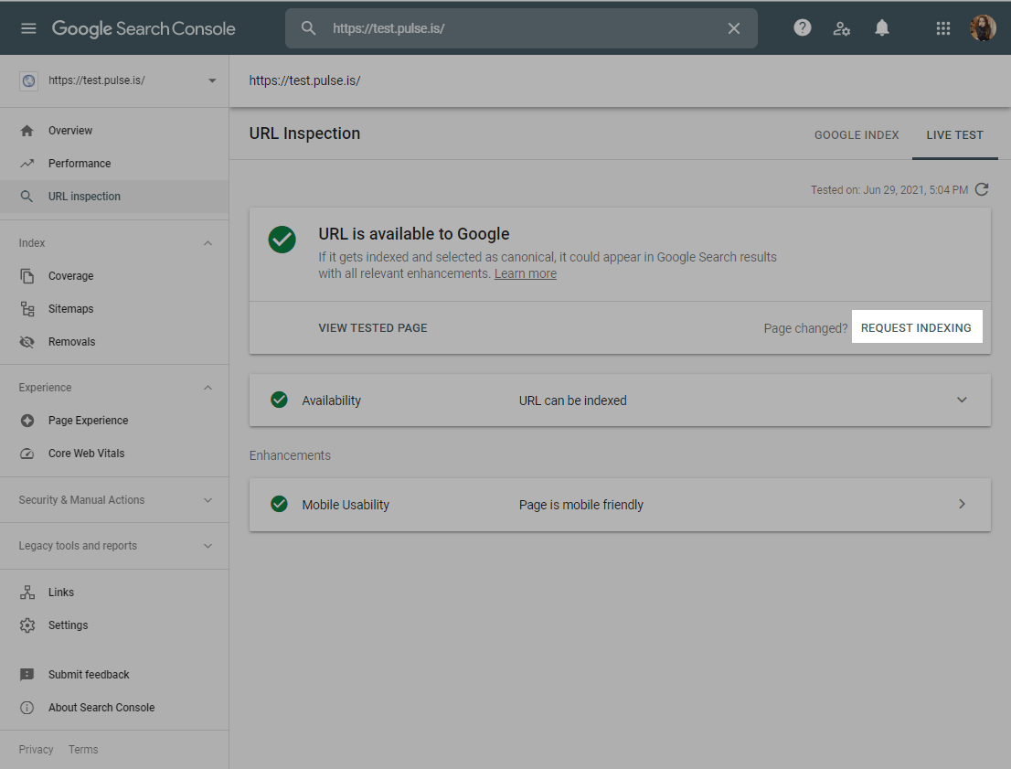This screenshot has width=1011, height=769.
Task: Open the Help icon
Action: [803, 28]
